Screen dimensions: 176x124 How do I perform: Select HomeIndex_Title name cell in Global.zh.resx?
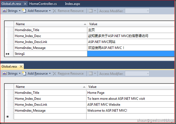tap(51, 30)
